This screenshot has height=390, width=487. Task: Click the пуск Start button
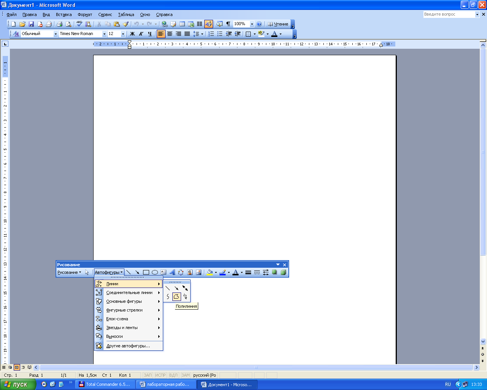(x=18, y=384)
